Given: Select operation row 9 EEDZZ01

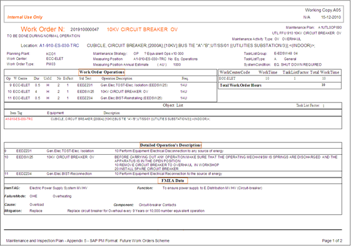Looking at the screenshot, I should (x=110, y=85).
